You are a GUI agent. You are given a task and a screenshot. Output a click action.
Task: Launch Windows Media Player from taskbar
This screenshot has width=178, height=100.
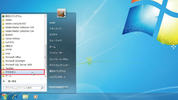[x=36, y=97]
